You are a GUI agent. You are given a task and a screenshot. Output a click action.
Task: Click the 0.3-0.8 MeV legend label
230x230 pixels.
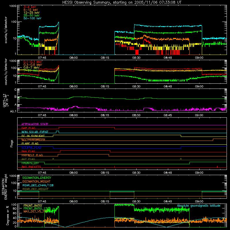click(x=33, y=65)
